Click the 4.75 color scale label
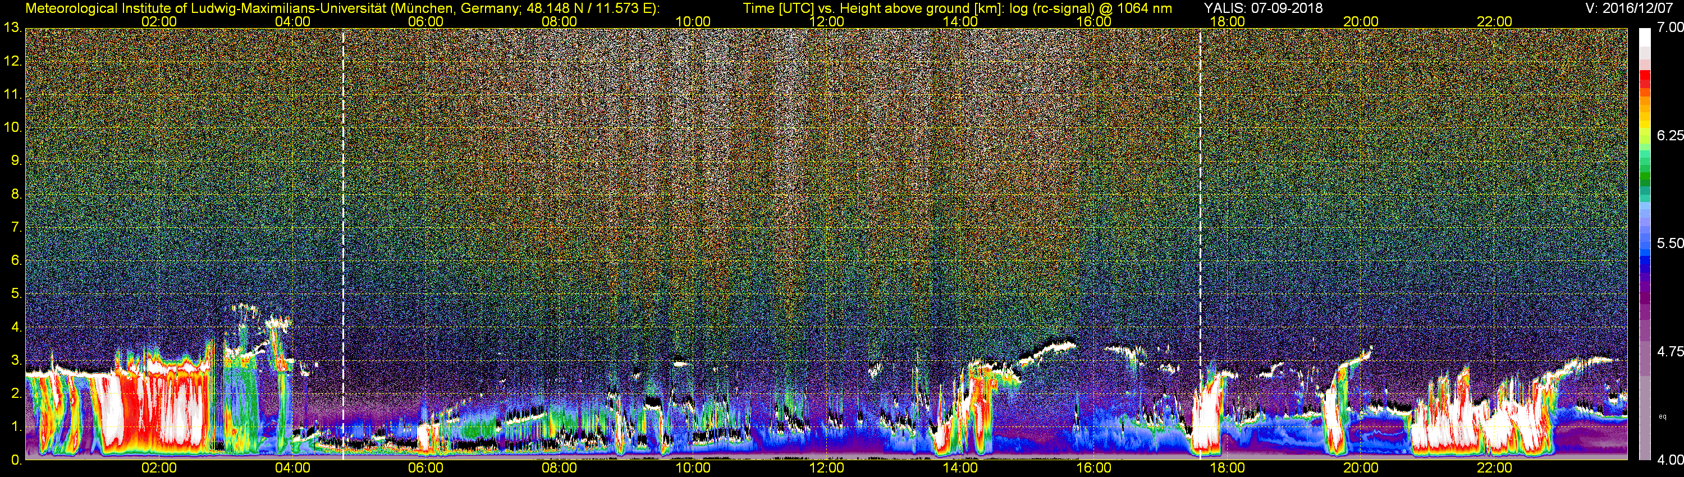 pyautogui.click(x=1669, y=351)
